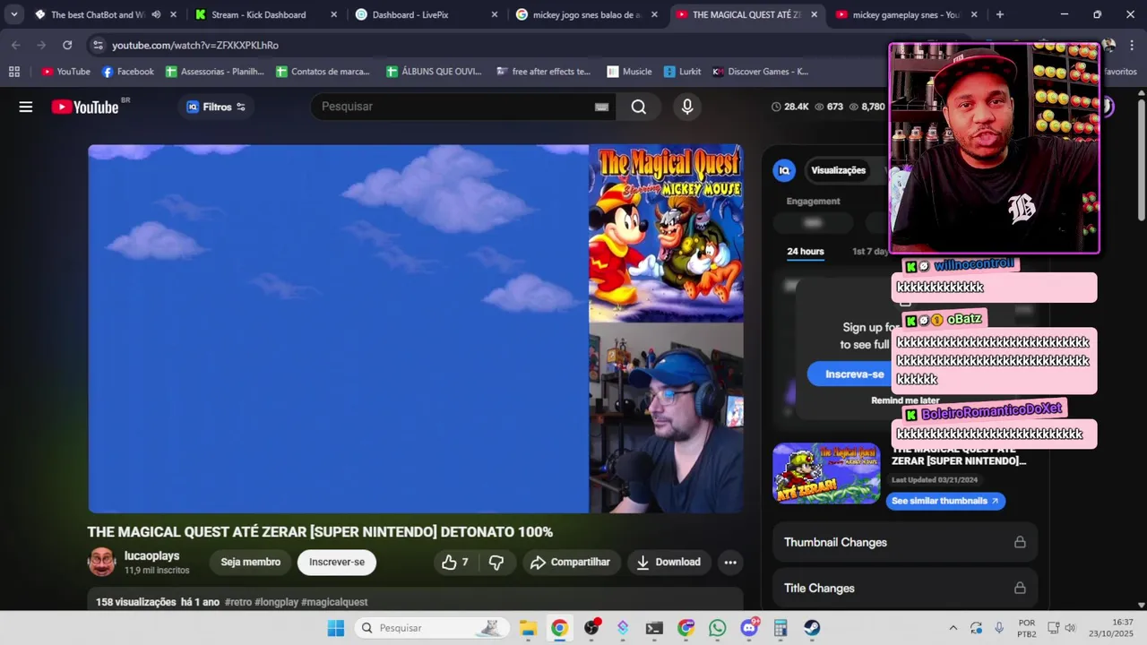Open the Até Zerar thumbnail in vidIQ panel
The image size is (1147, 645).
[x=826, y=473]
